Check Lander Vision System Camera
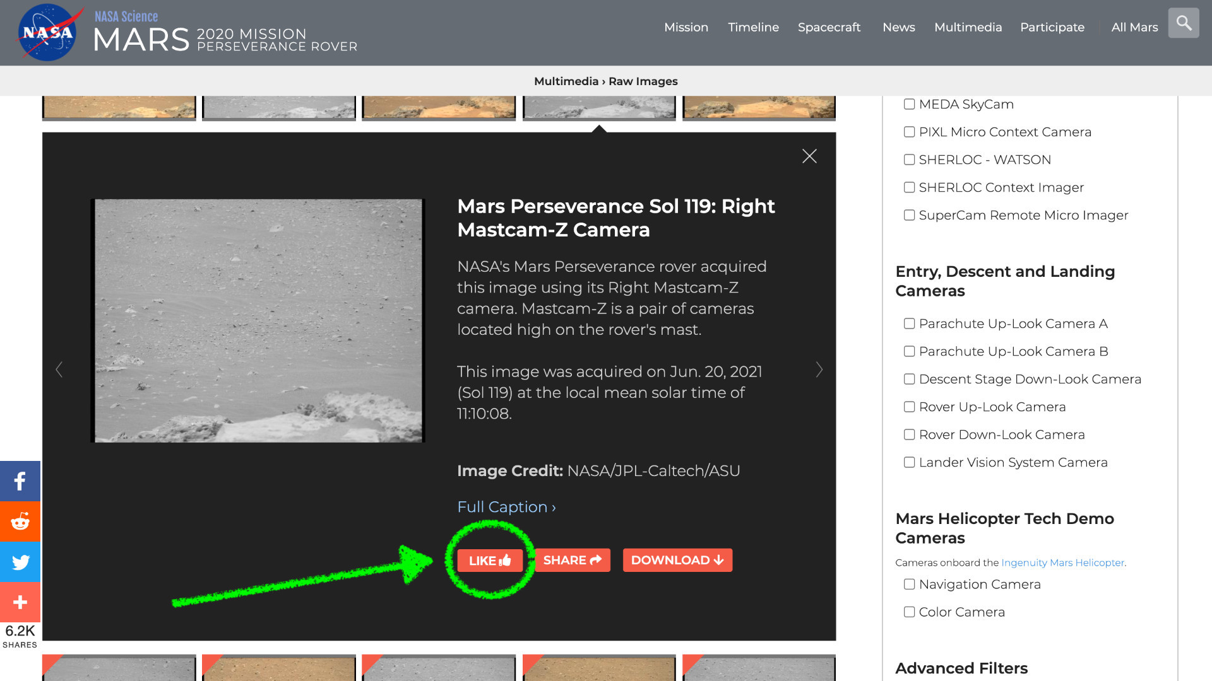The height and width of the screenshot is (681, 1212). [909, 462]
